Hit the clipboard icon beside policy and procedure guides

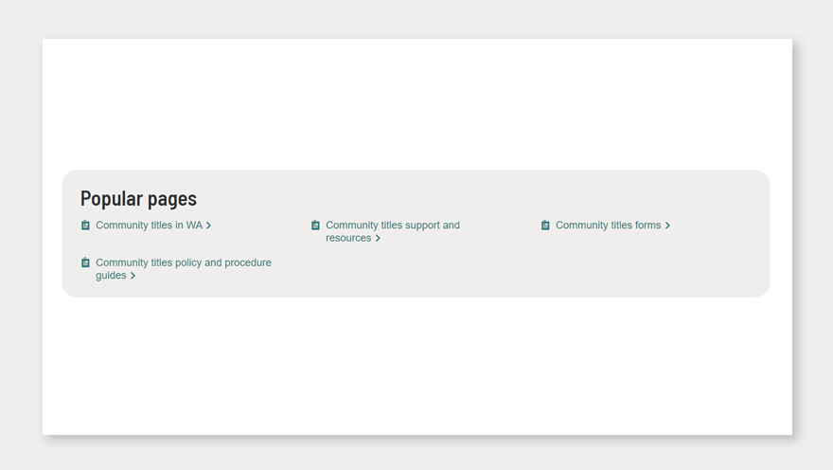(x=85, y=262)
